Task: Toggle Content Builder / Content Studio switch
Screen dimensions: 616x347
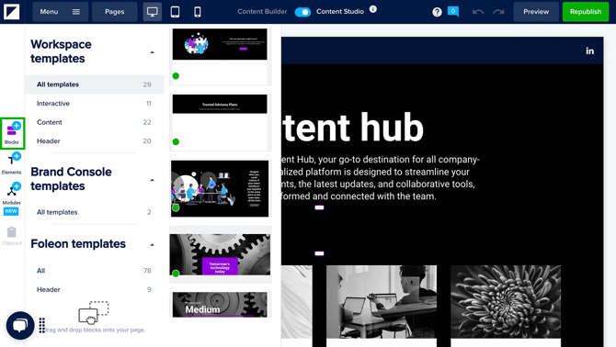Action: (302, 12)
